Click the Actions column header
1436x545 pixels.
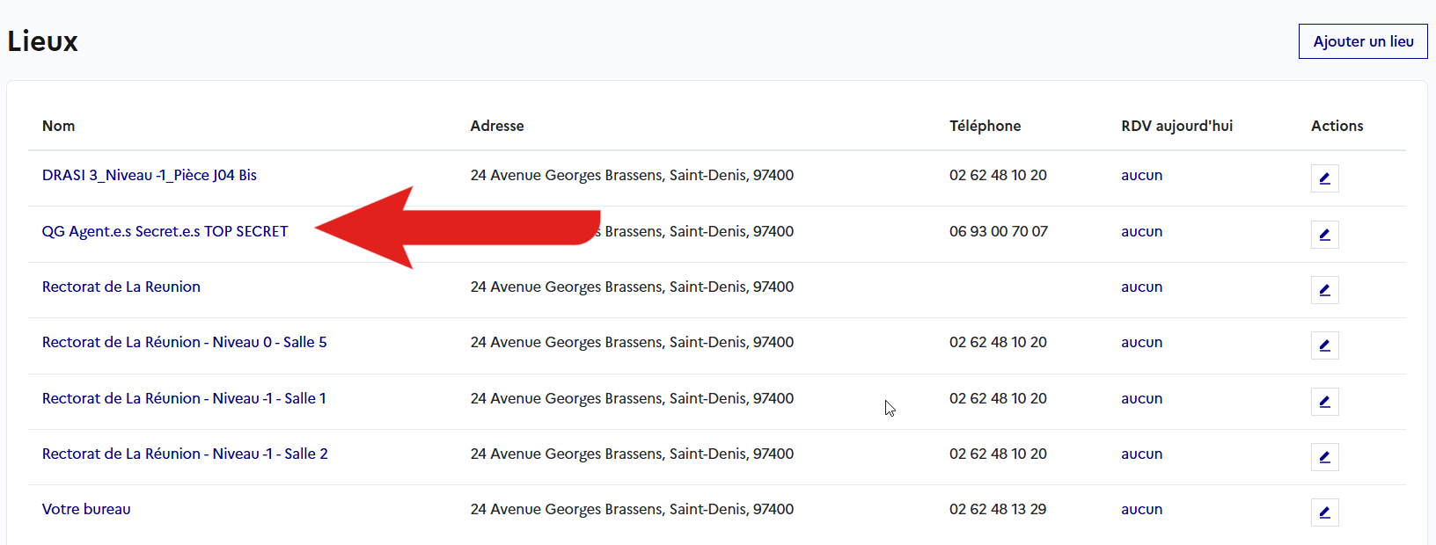coord(1337,126)
